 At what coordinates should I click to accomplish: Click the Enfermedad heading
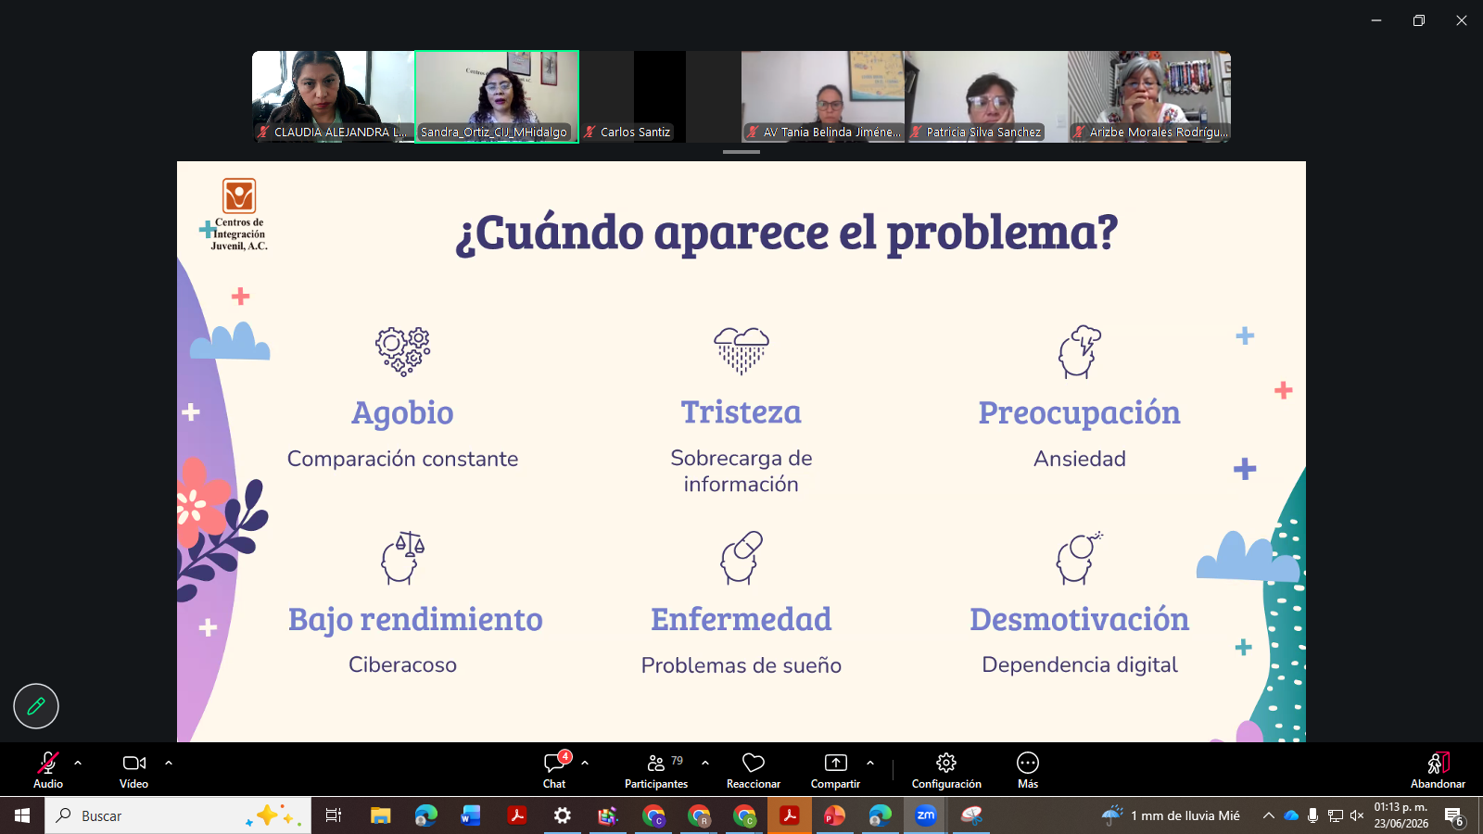click(741, 619)
